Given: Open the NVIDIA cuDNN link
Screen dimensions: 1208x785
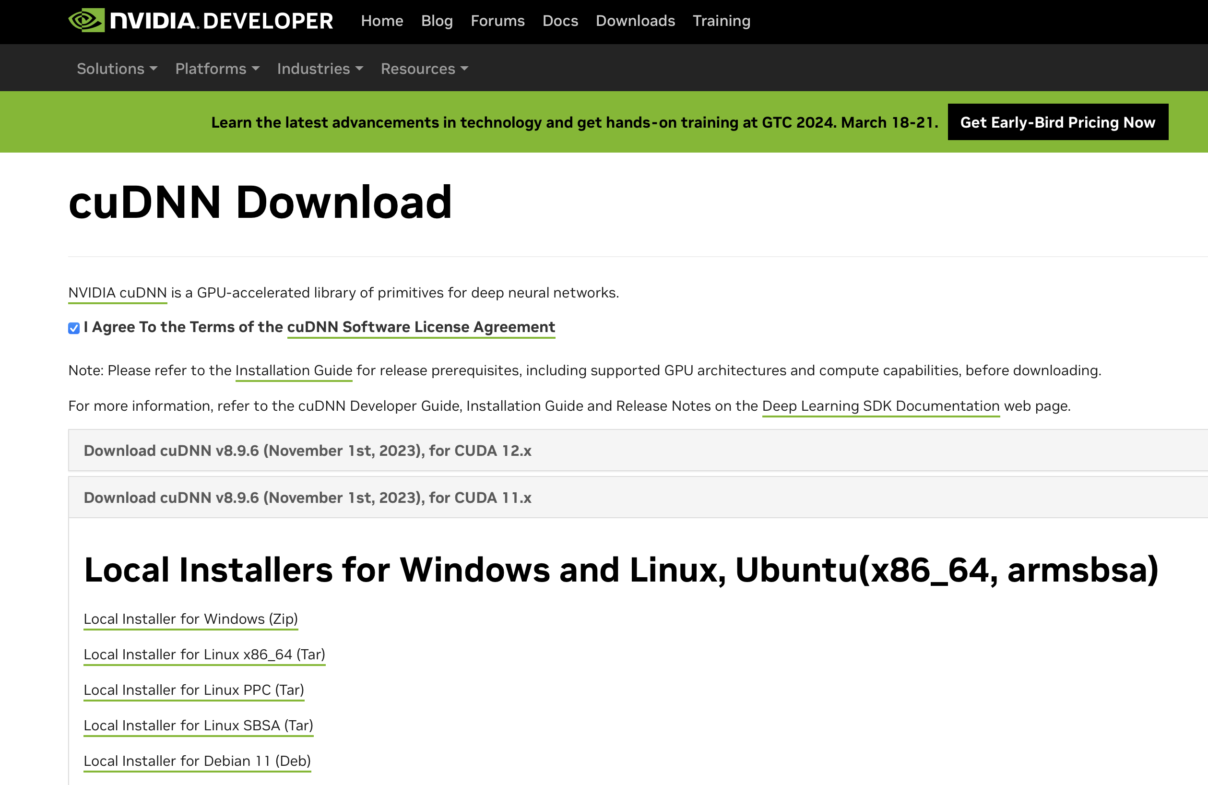Looking at the screenshot, I should point(117,293).
